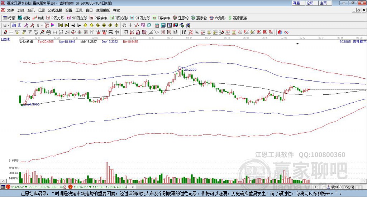This screenshot has height=197, width=367.
Task: Expand the 日 period dropdown arrow
Action: click(x=9, y=25)
